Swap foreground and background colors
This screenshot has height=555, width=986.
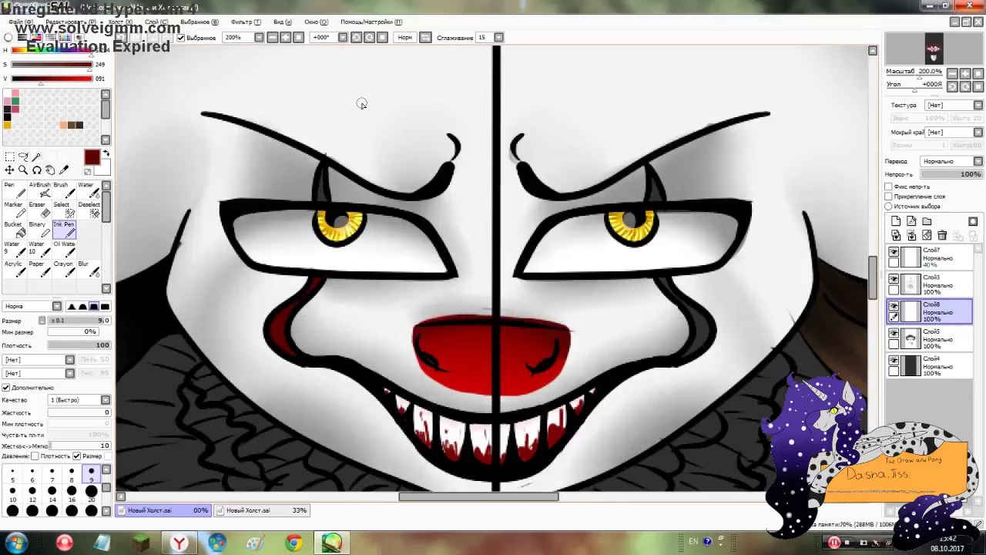[x=106, y=155]
